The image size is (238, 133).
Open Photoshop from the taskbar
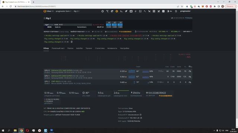[x=52, y=130]
